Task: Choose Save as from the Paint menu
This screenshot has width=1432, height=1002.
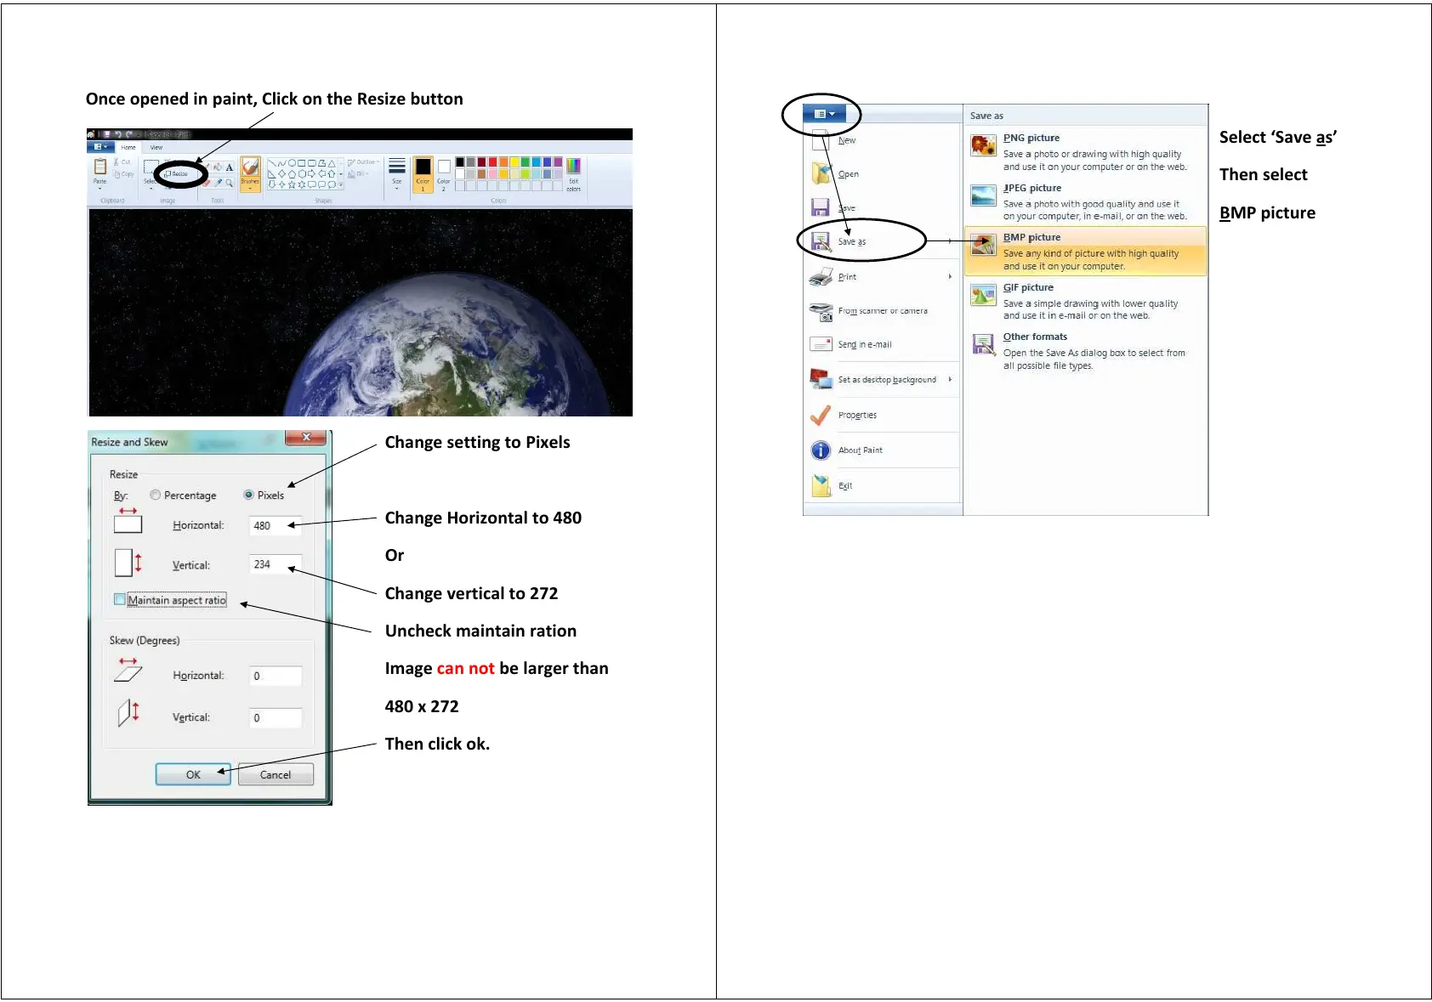Action: pyautogui.click(x=880, y=241)
